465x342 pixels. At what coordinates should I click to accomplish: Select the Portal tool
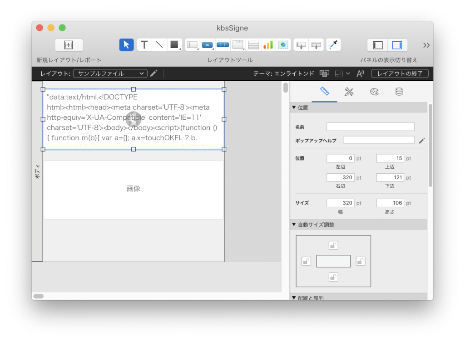pyautogui.click(x=253, y=45)
